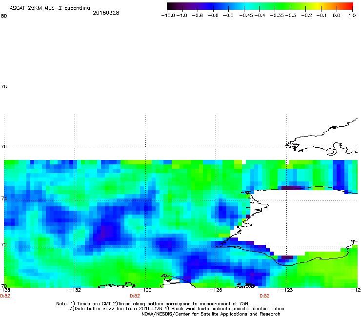Pick the -0.45 color scale label
This screenshot has height=317, width=361.
246,16
